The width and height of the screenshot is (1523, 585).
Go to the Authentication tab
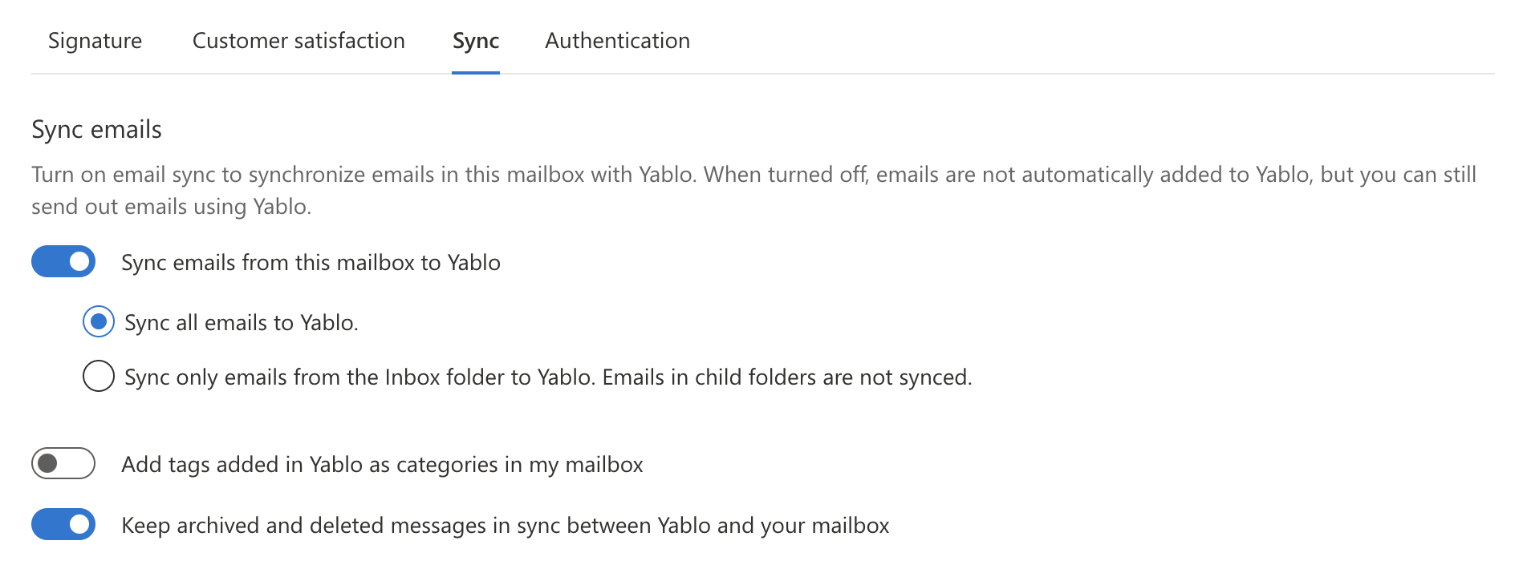[x=617, y=41]
